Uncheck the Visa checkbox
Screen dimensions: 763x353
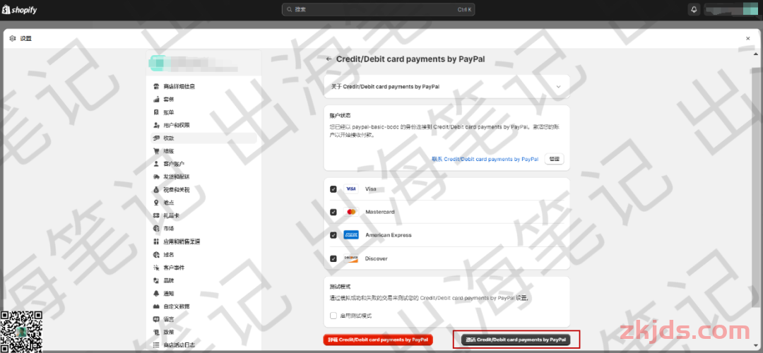click(x=333, y=189)
